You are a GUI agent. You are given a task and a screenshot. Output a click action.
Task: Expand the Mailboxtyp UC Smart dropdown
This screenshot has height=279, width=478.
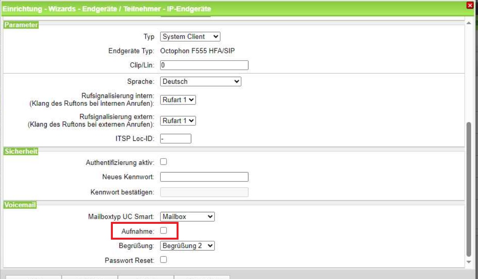pyautogui.click(x=187, y=216)
